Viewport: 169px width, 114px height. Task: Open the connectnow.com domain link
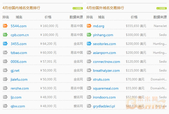106,61
